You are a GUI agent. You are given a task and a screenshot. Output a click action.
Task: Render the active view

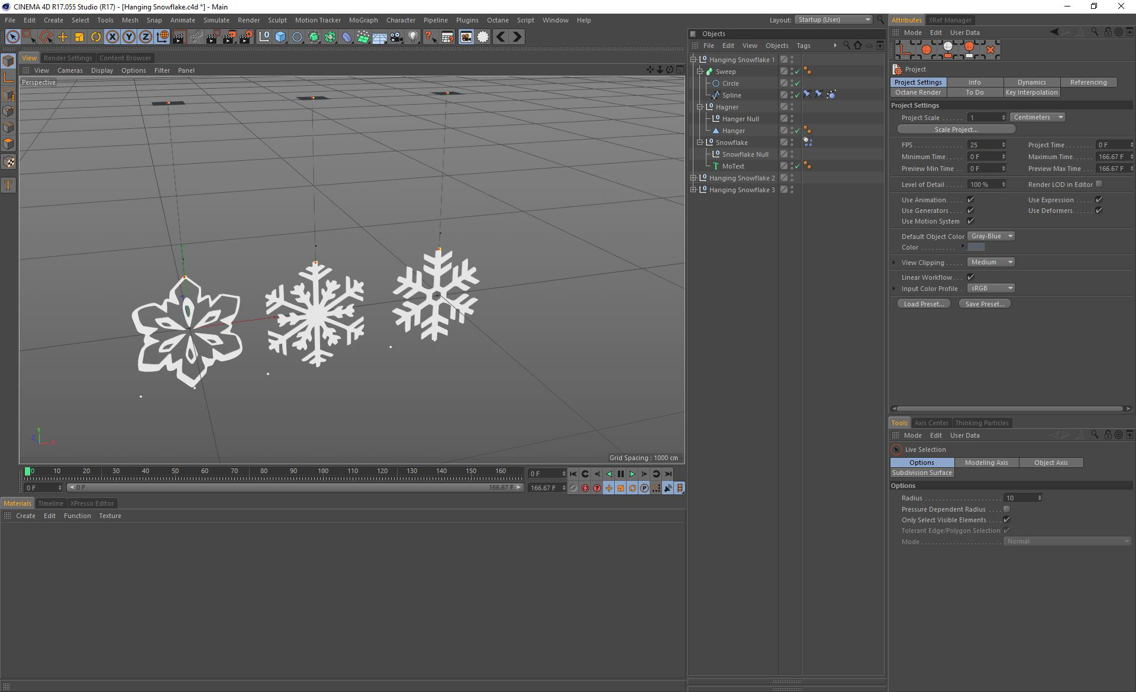tap(179, 37)
